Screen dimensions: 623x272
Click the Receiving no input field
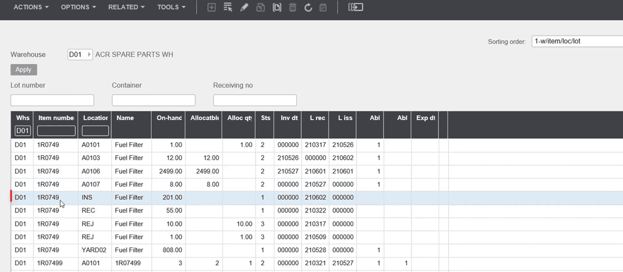(x=255, y=100)
